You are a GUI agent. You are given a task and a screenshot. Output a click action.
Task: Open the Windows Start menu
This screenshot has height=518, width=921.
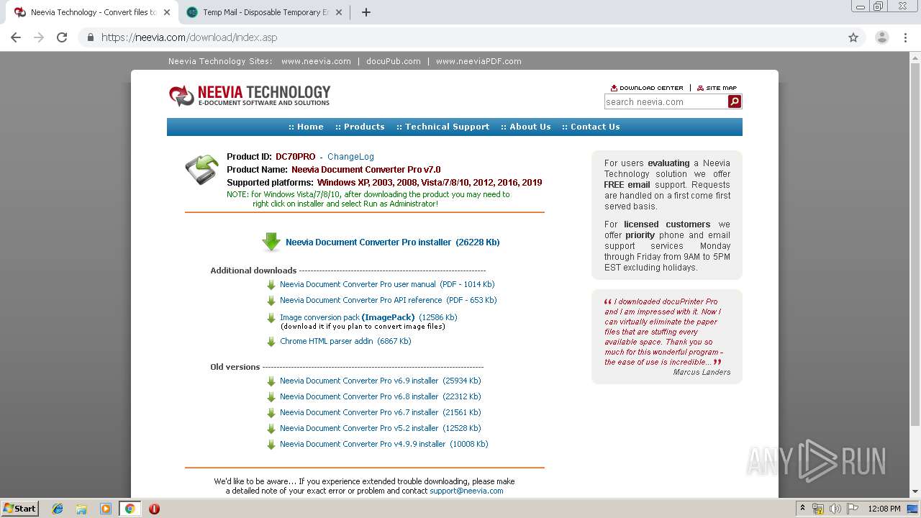point(19,509)
